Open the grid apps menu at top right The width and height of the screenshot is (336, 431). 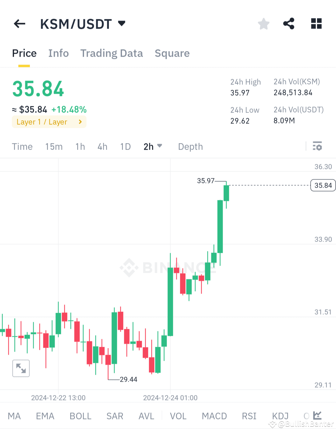(x=316, y=23)
